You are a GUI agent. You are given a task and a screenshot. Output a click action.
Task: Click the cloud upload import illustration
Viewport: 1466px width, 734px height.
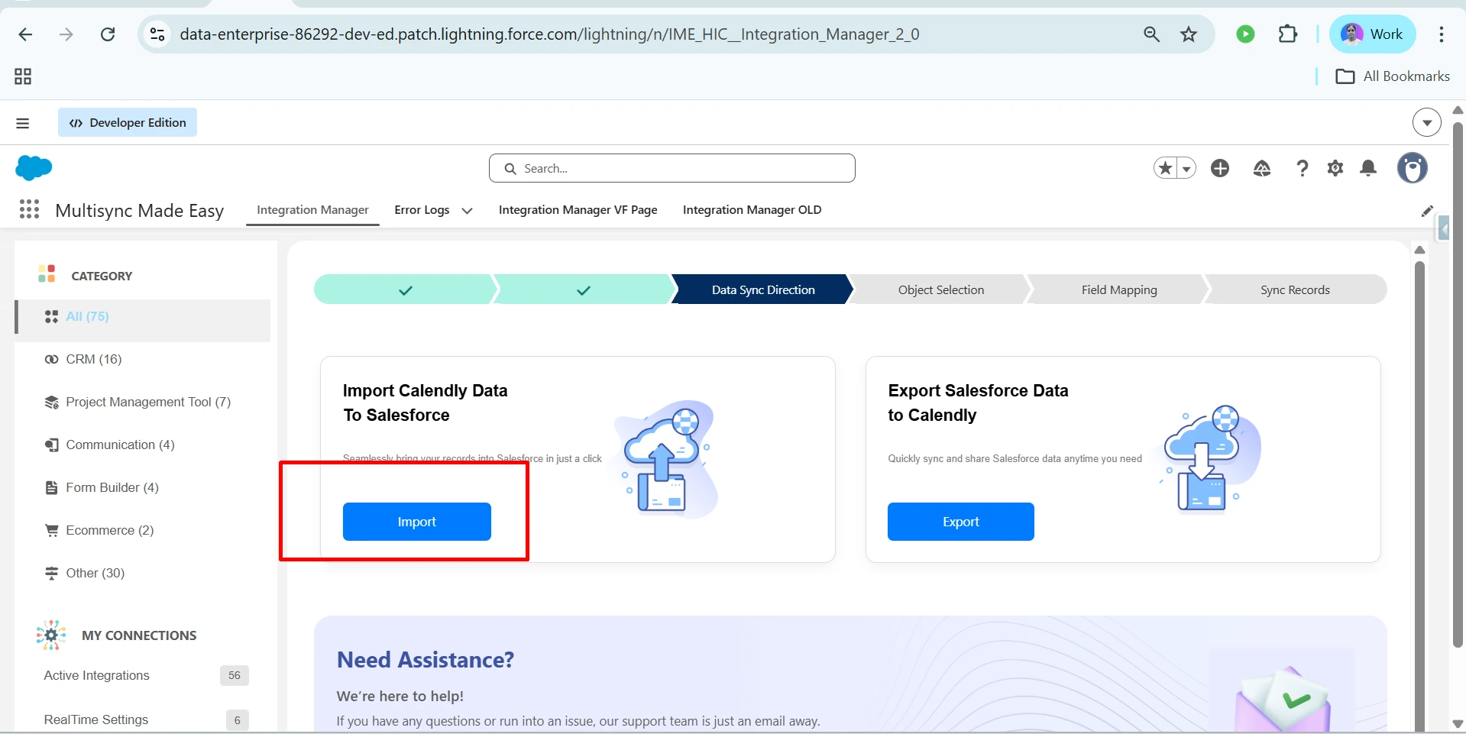(667, 458)
